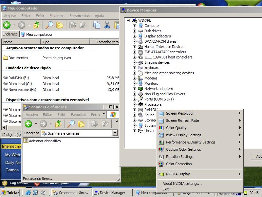Sort by Nome column header
The width and height of the screenshot is (262, 197).
[21, 42]
